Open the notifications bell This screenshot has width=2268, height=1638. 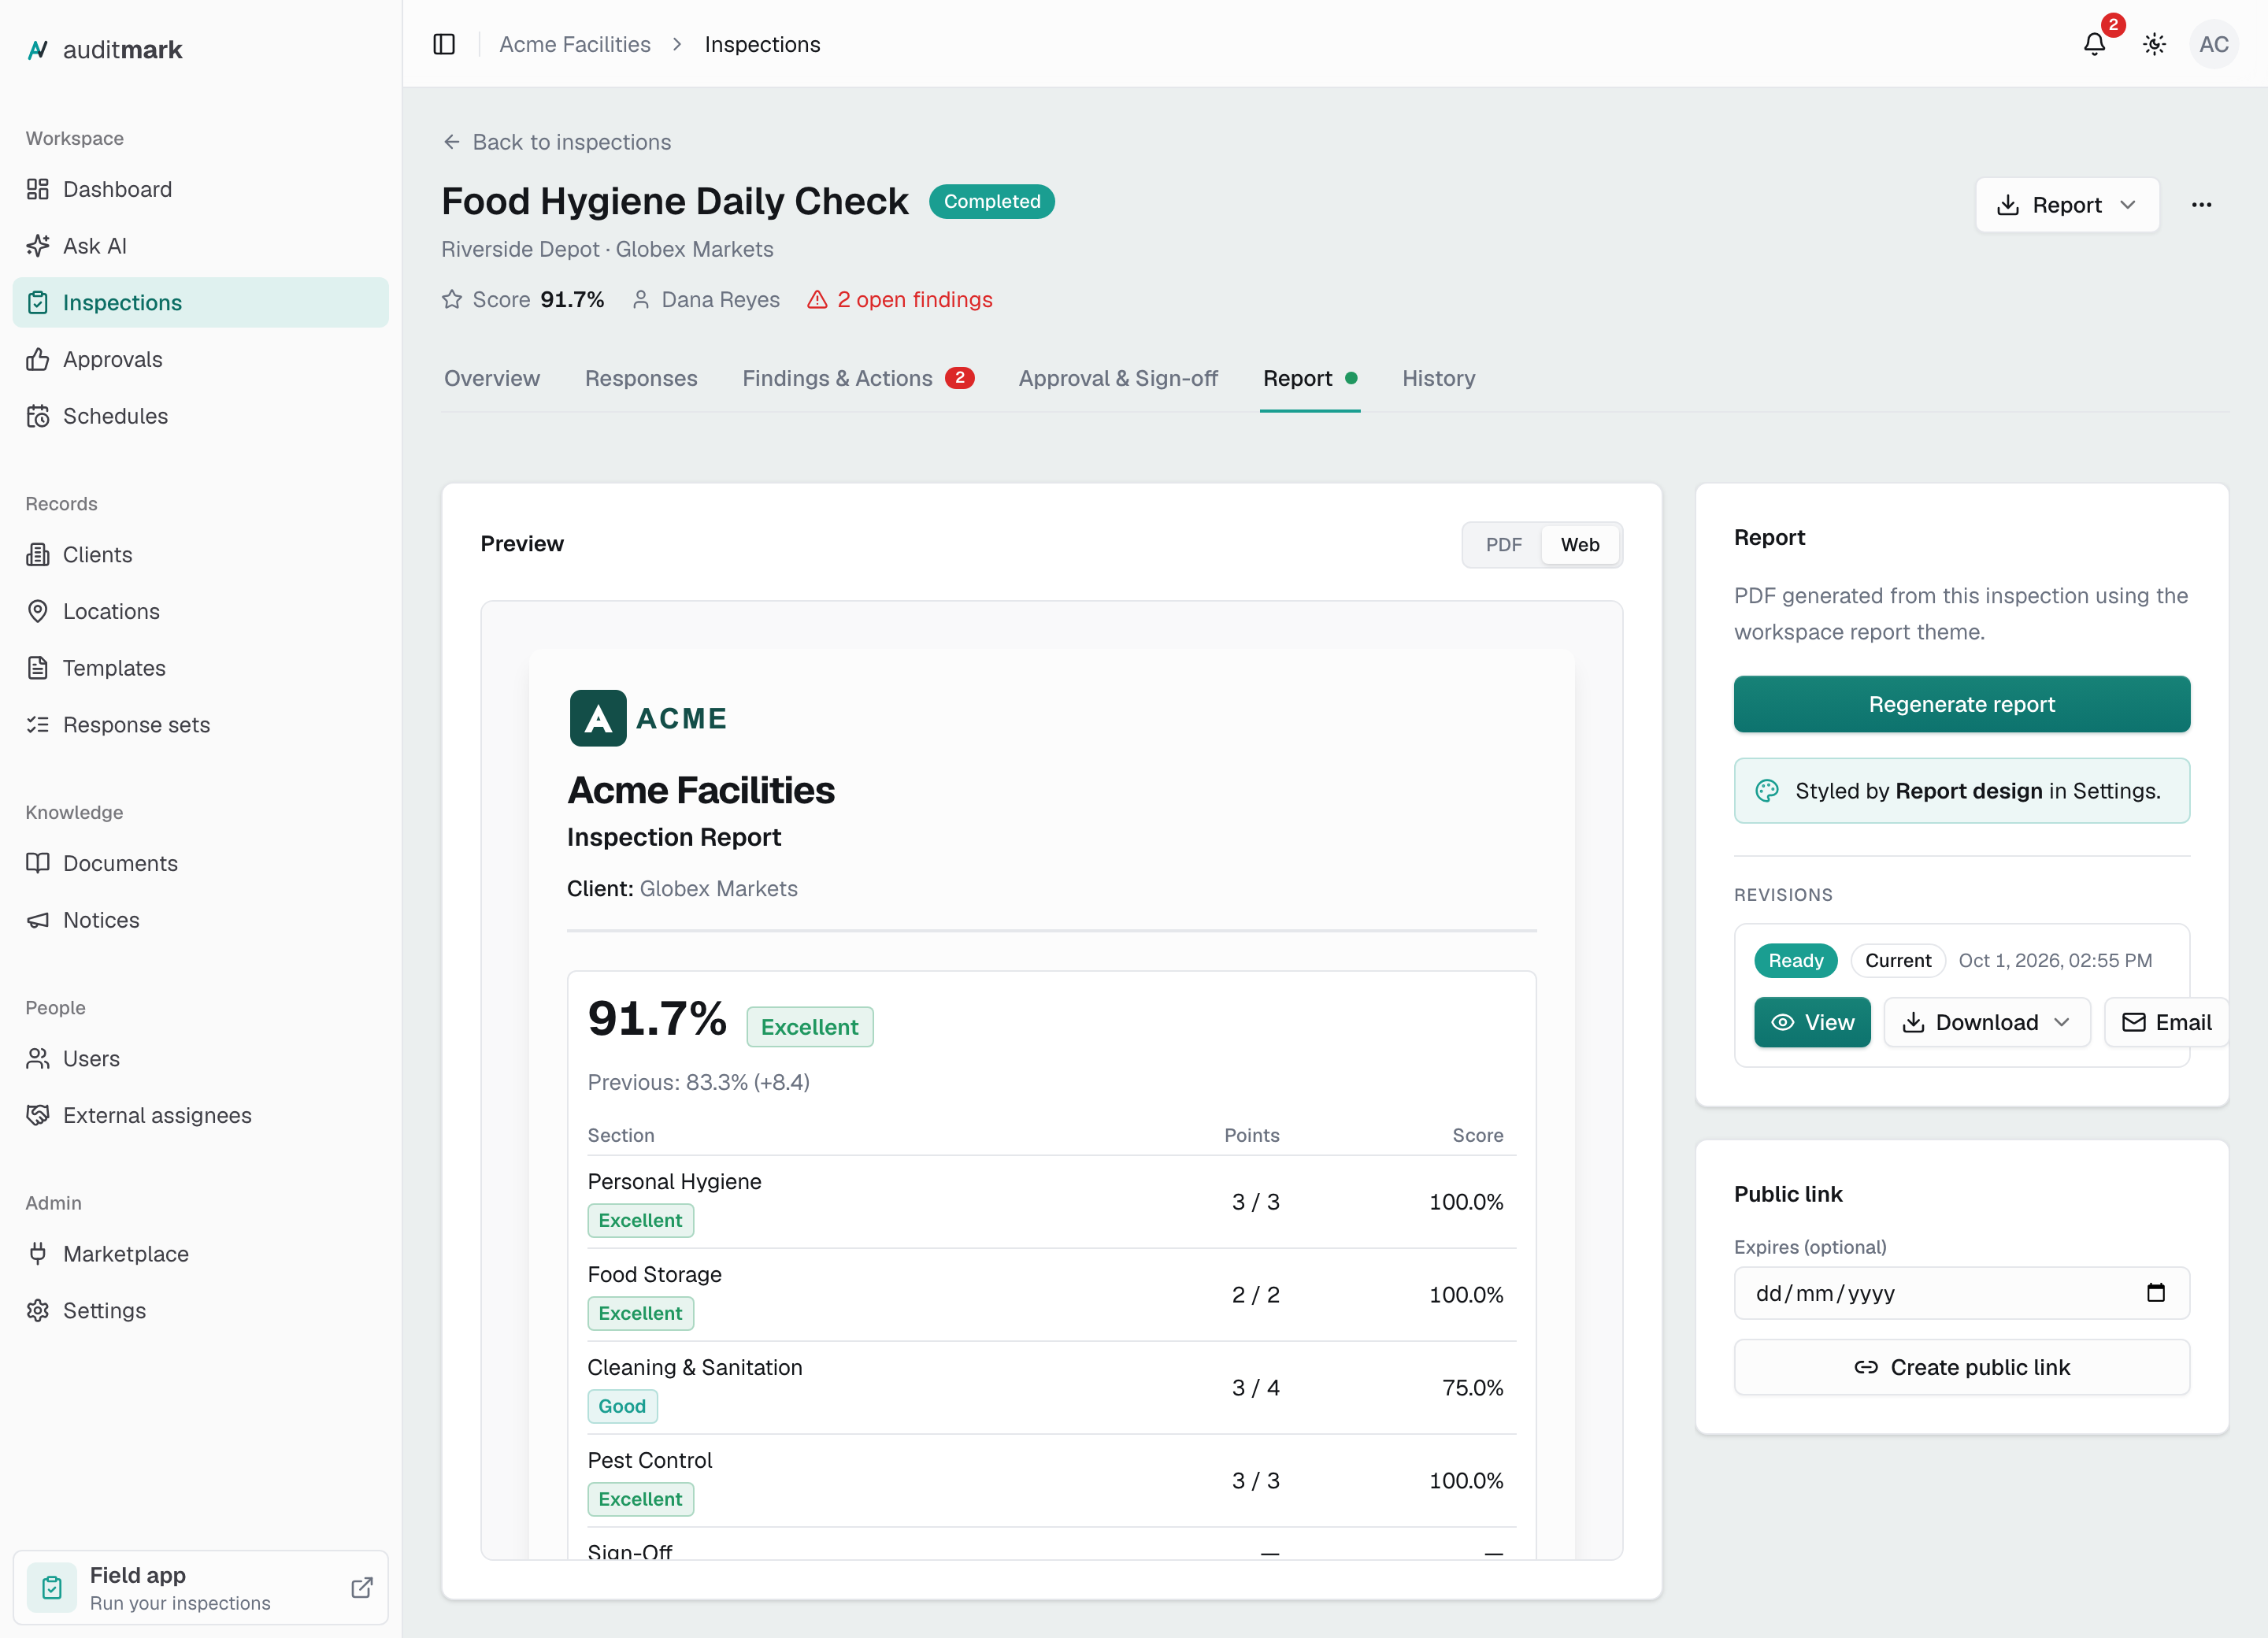click(2094, 44)
